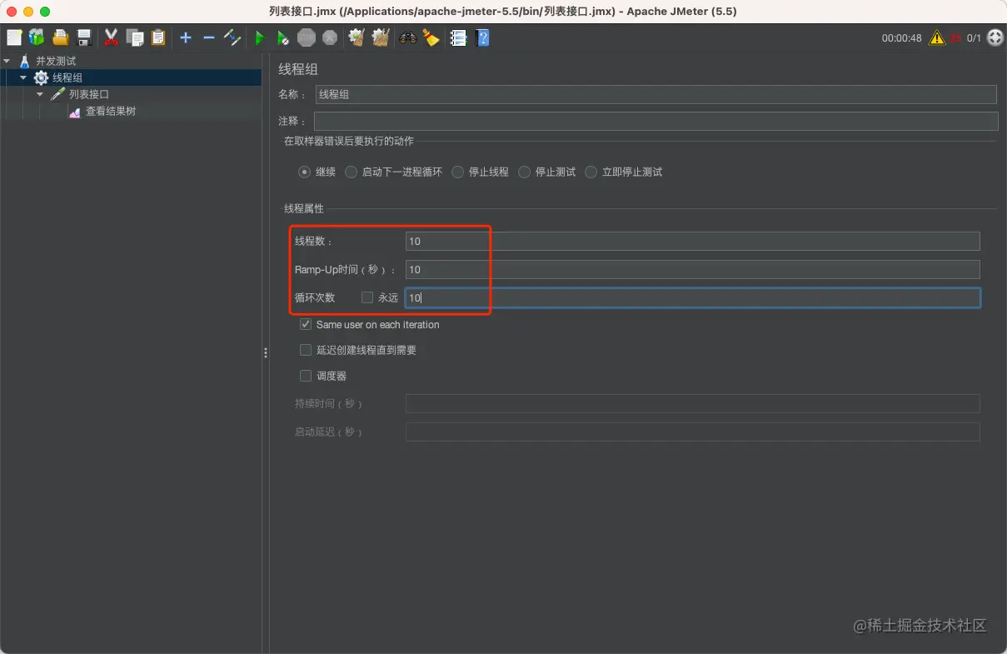This screenshot has width=1007, height=654.
Task: Reset search with yellow broom icon
Action: 431,37
